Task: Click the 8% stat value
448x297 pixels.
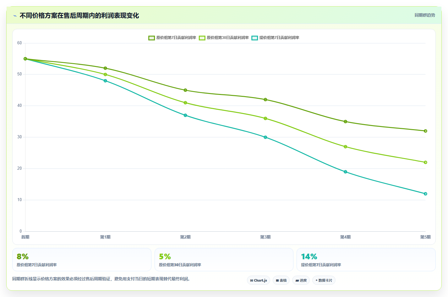Action: pyautogui.click(x=23, y=256)
